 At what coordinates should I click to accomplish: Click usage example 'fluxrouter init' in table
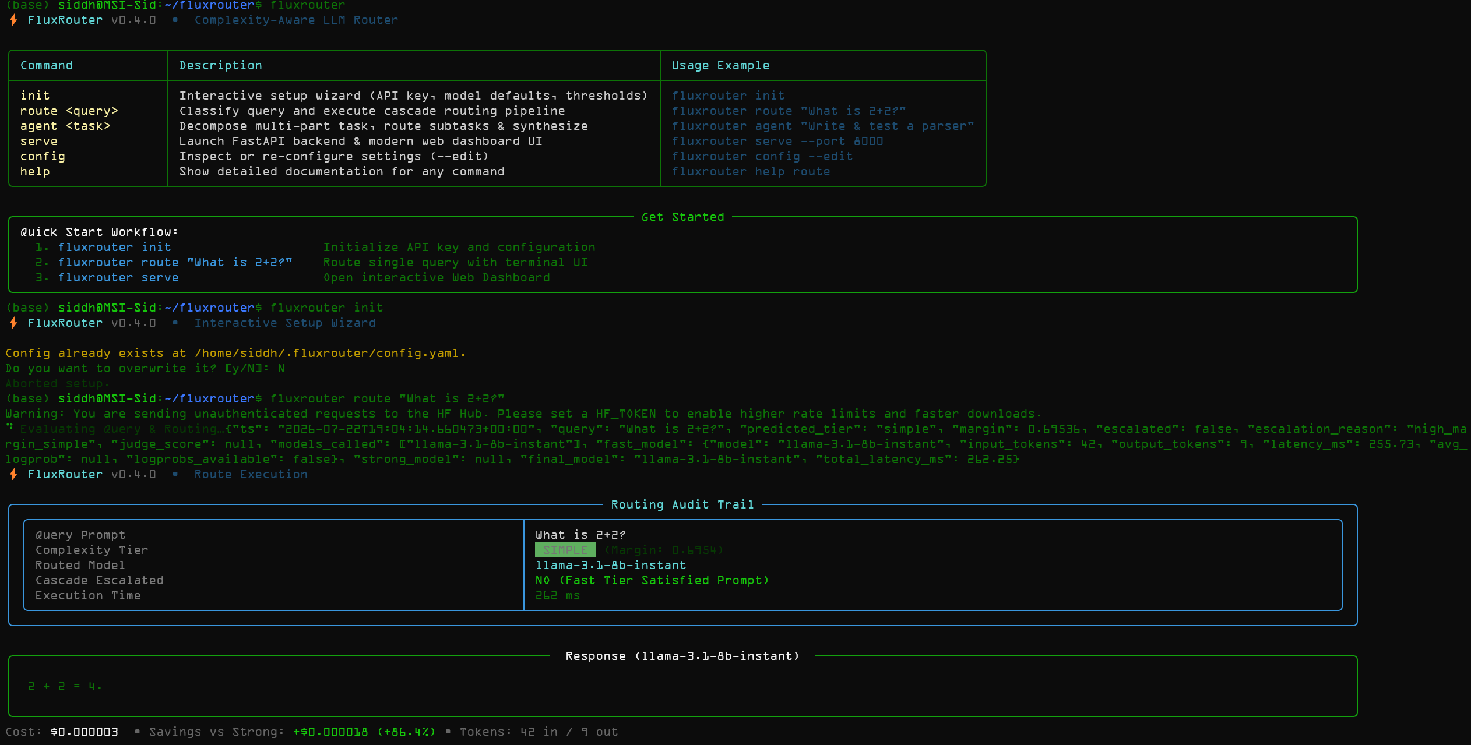click(x=728, y=96)
